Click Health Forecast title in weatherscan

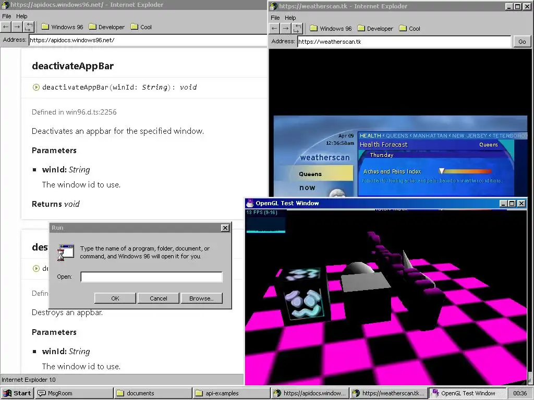[x=383, y=145]
